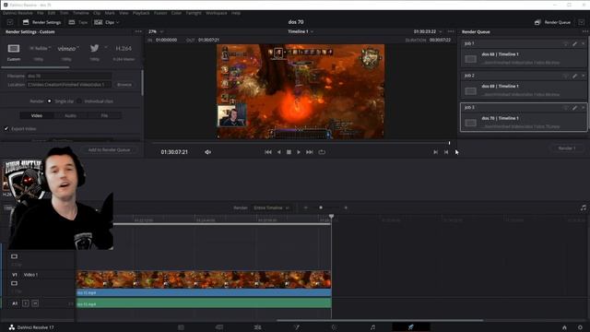Click the Browse button for location
The image size is (590, 332).
pos(124,85)
